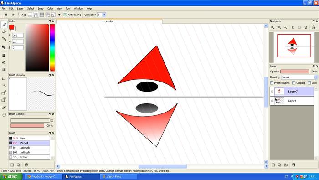
Task: Delete layer with trash icon in Layer panel
Action: click(293, 165)
